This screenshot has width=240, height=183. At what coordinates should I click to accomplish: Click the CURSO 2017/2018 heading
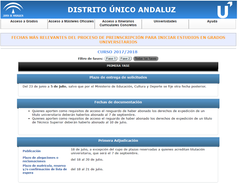click(118, 52)
